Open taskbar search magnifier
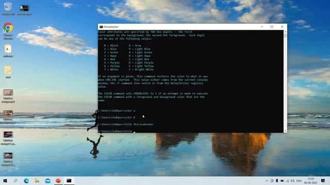This screenshot has width=330, height=185. 15,180
